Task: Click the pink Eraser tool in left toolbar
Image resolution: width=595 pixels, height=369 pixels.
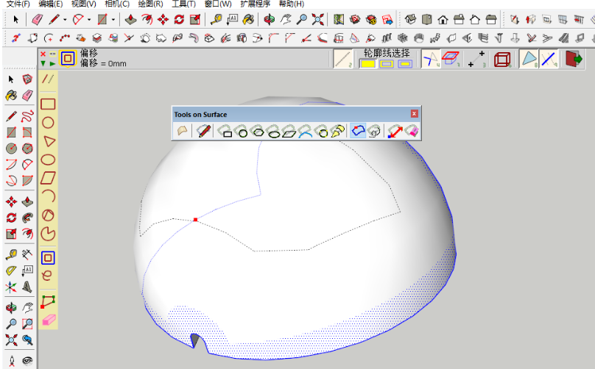Action: [27, 95]
